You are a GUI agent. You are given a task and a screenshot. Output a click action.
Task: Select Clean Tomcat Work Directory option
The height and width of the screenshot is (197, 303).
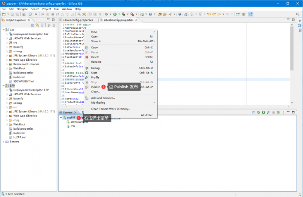(110, 109)
